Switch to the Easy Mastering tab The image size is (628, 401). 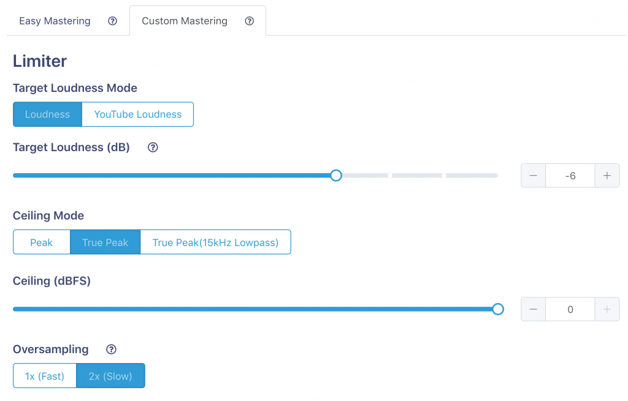tap(55, 21)
